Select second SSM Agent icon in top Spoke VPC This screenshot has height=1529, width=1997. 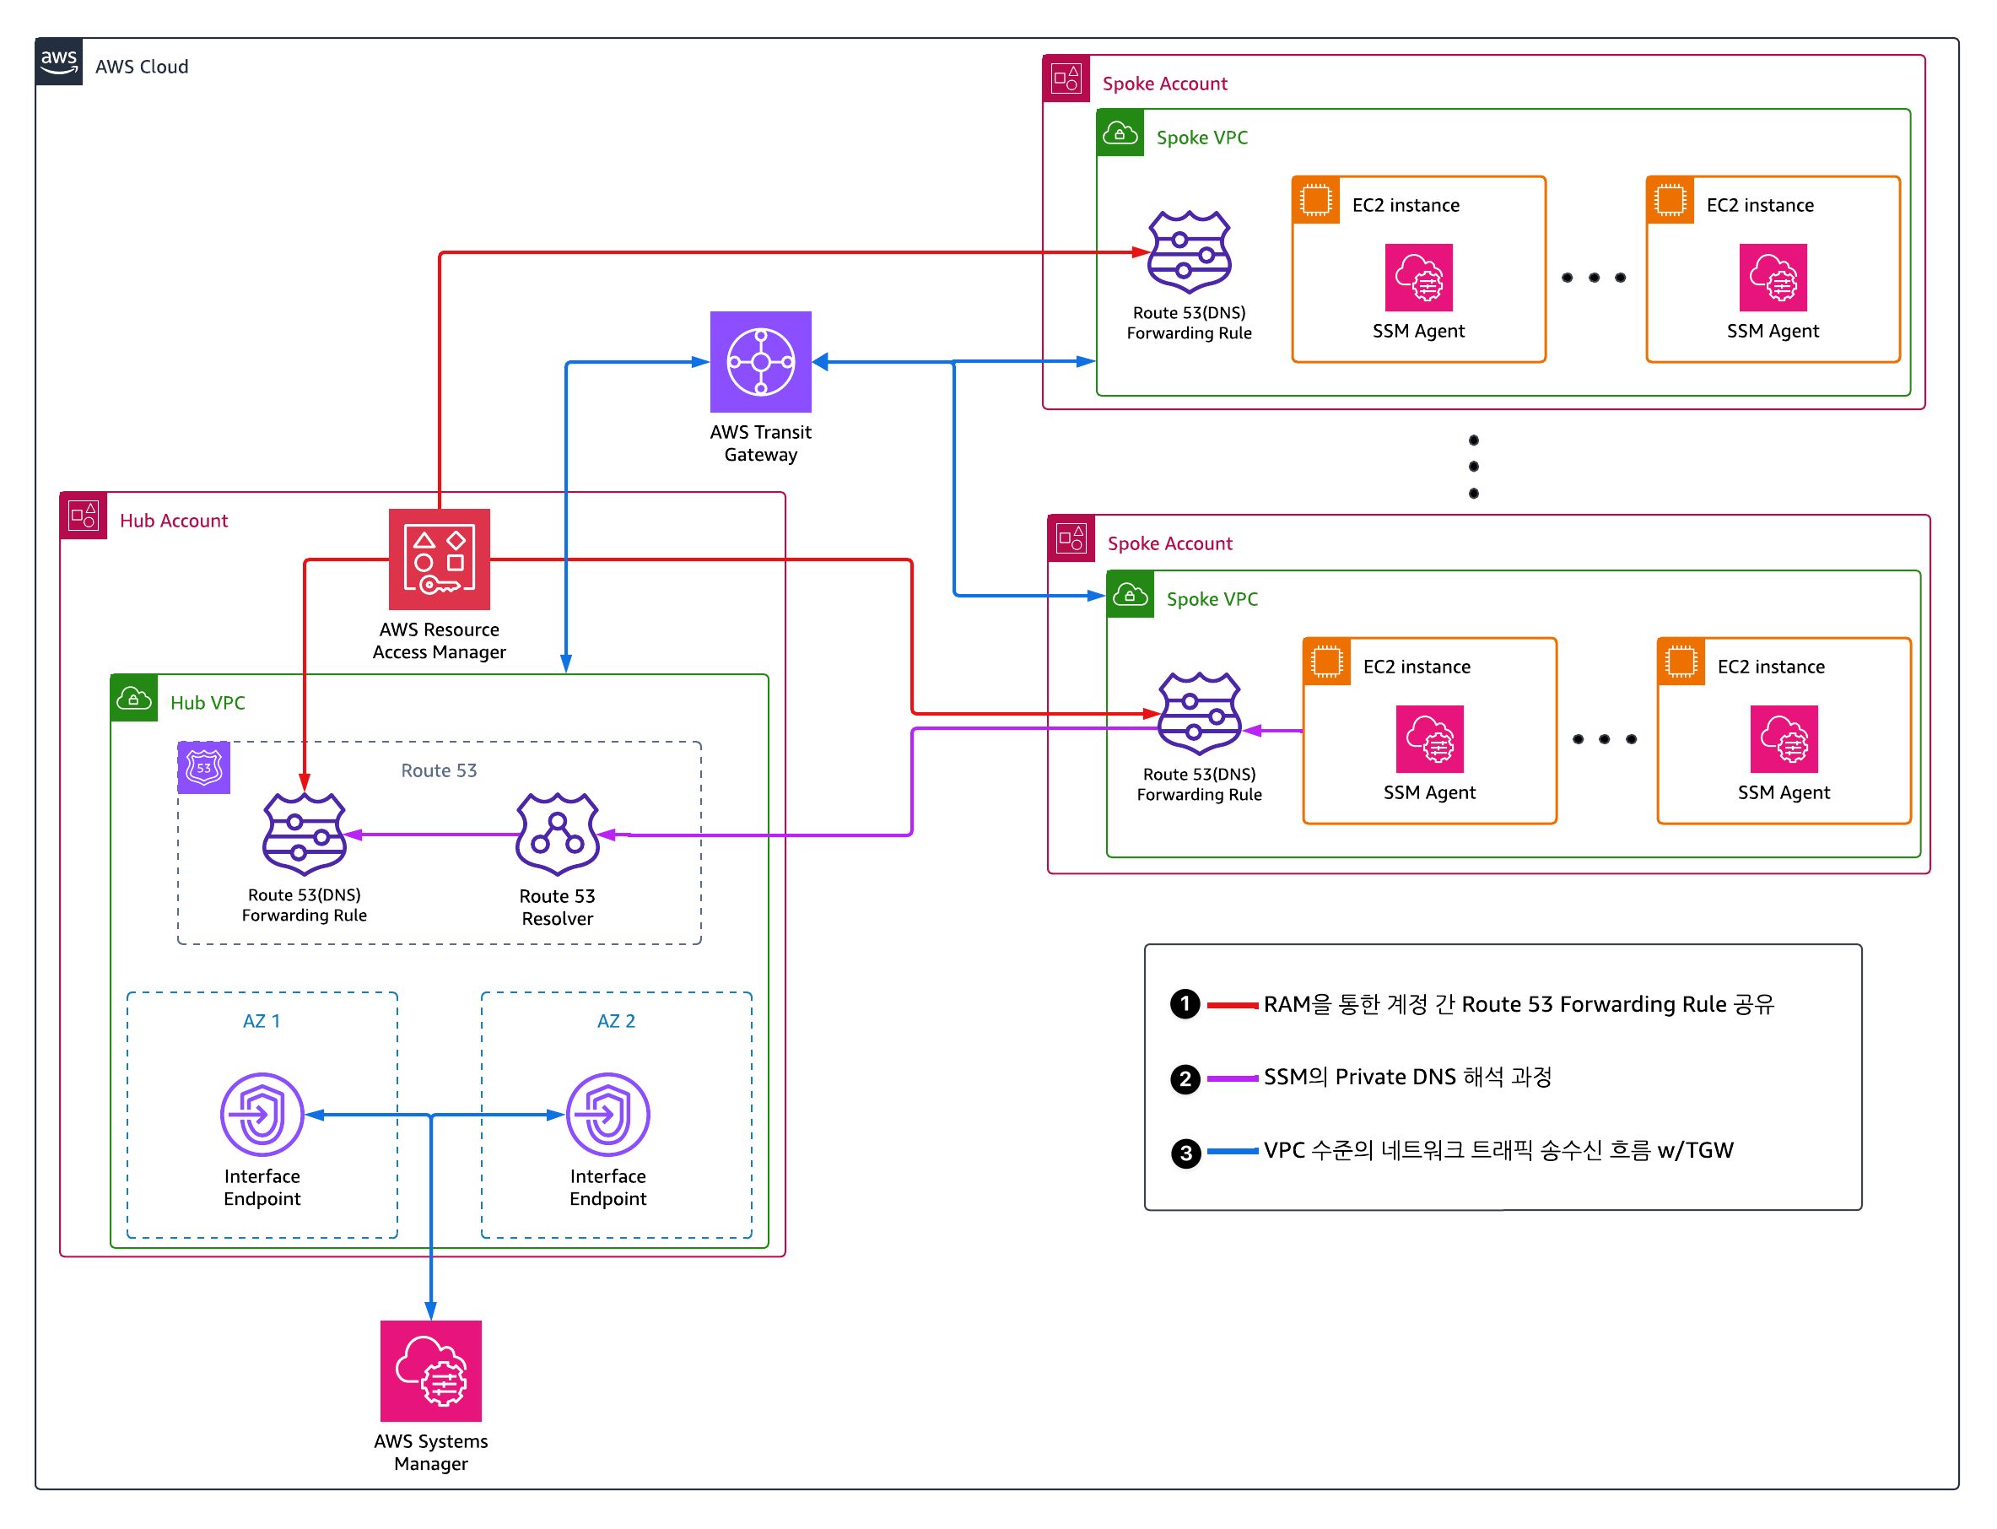point(1773,278)
